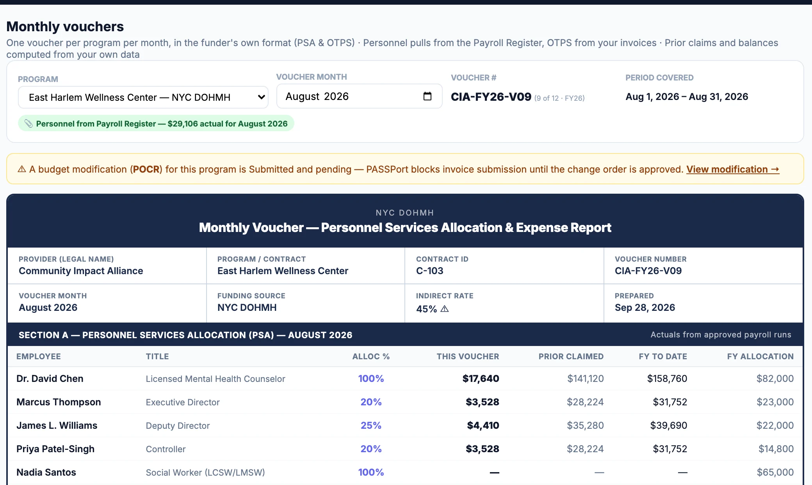The width and height of the screenshot is (812, 485).
Task: Select the Marcus Thompson employee name
Action: (x=59, y=402)
